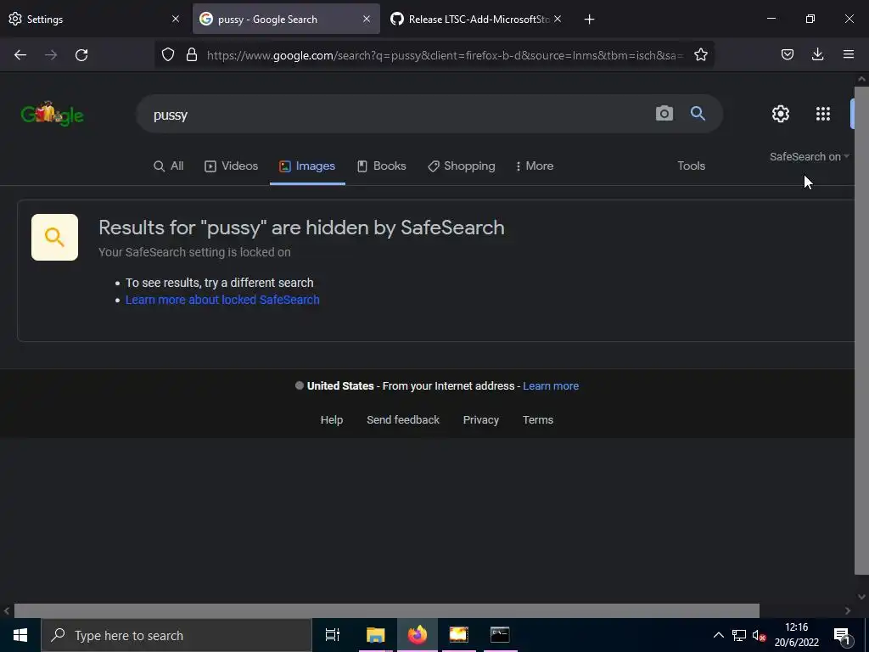
Task: Open the Help footer link
Action: pos(332,420)
